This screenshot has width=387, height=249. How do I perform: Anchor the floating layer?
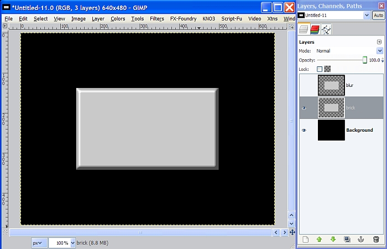[362, 240]
